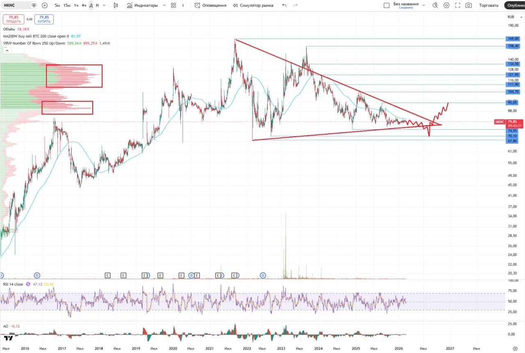Click the undo arrow in toolbar

[284, 5]
